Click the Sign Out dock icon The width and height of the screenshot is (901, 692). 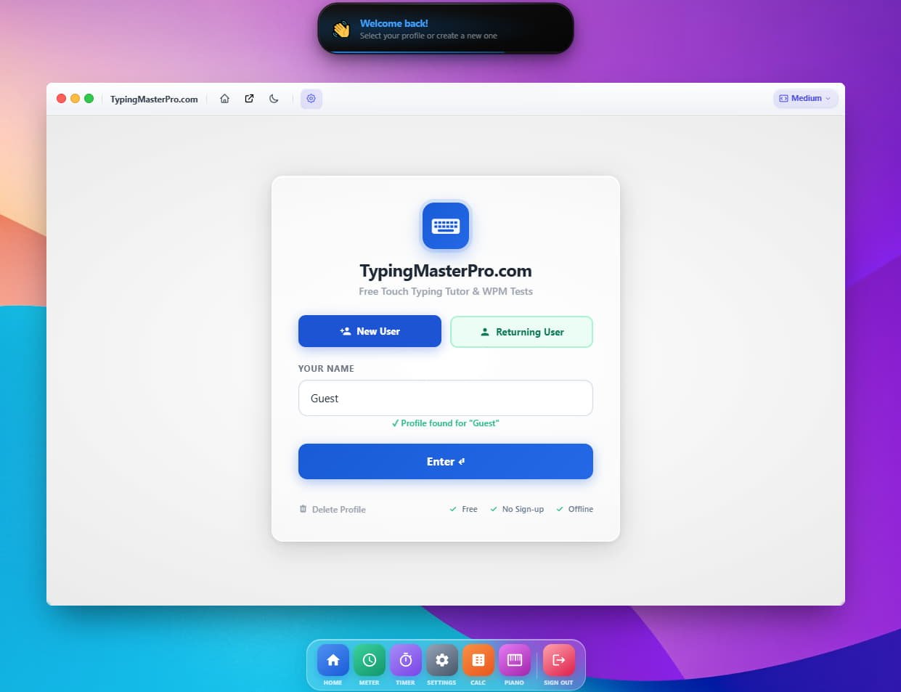[x=558, y=660]
